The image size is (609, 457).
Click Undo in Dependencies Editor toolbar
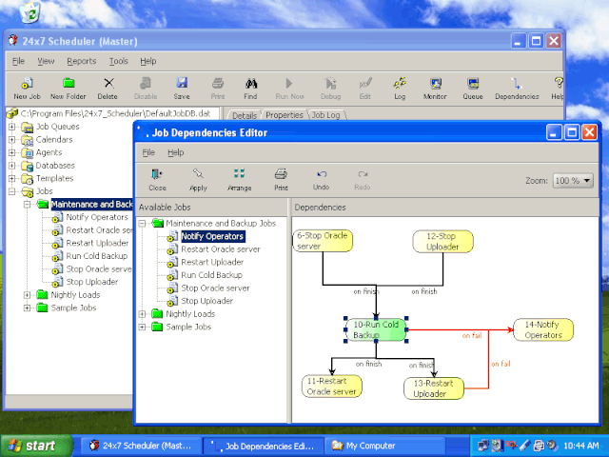coord(322,180)
